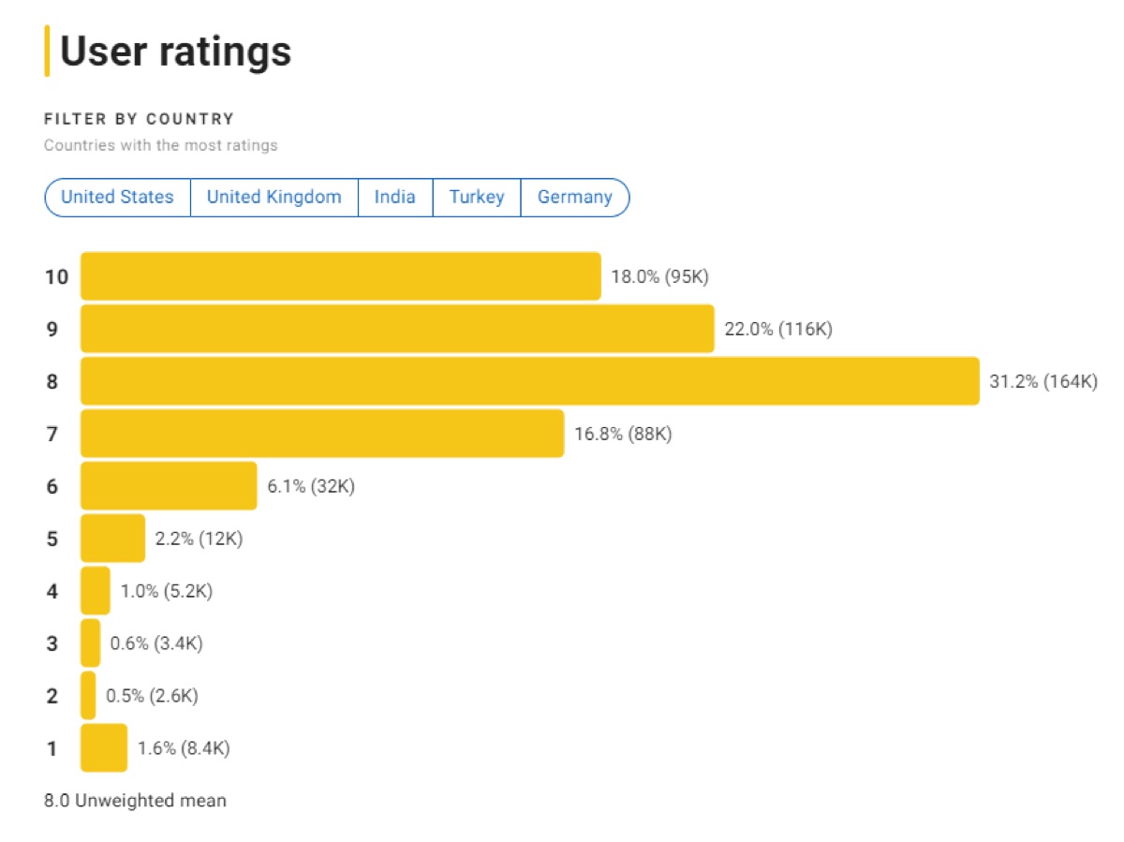The width and height of the screenshot is (1124, 842).
Task: Click the longest bar for rating 8
Action: [x=525, y=381]
